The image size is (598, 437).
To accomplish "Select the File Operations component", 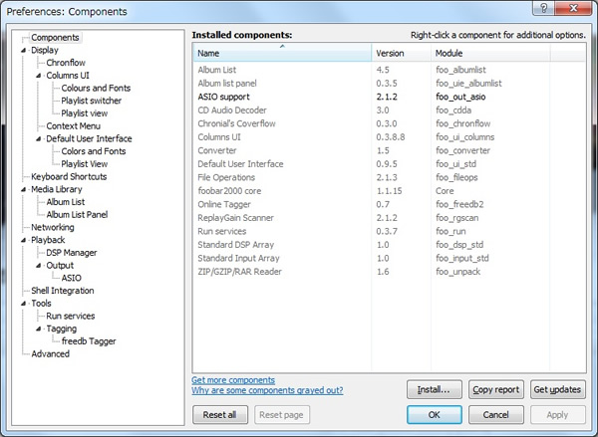I will pyautogui.click(x=389, y=177).
